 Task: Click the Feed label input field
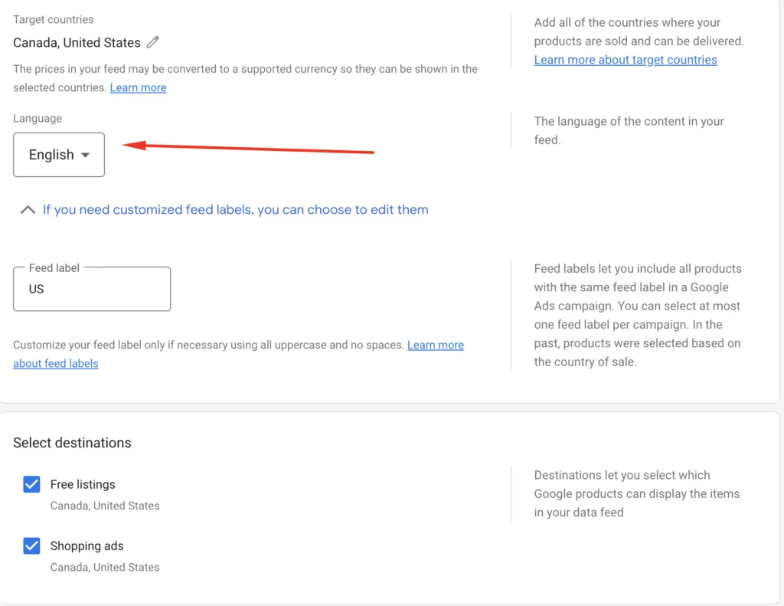92,289
